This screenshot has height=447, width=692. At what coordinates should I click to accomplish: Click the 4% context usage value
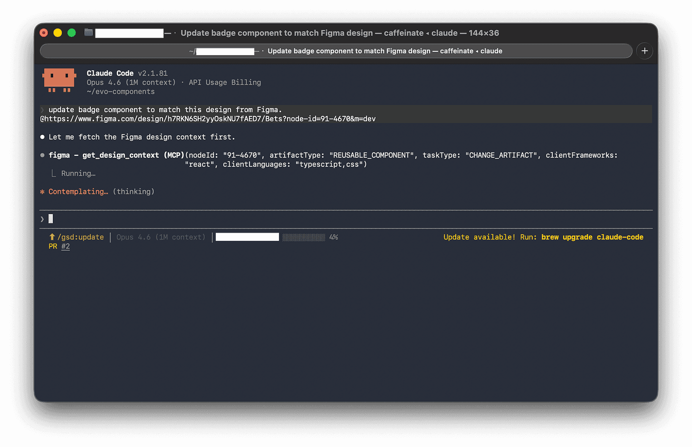[x=334, y=237]
